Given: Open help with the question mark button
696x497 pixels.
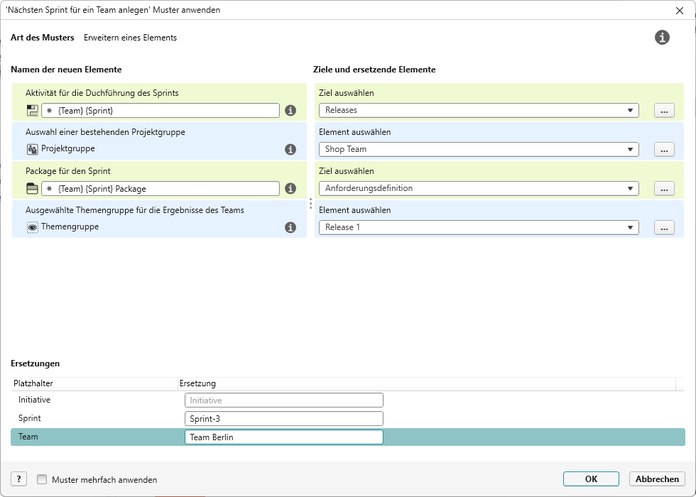Looking at the screenshot, I should click(18, 479).
